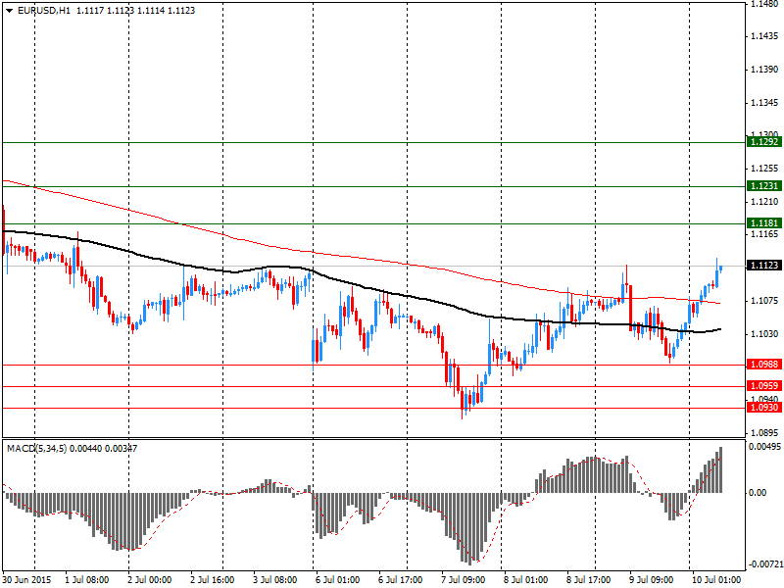Click the 6 Jul 17:00 time axis label
Screen dimensions: 784x588
tap(401, 580)
